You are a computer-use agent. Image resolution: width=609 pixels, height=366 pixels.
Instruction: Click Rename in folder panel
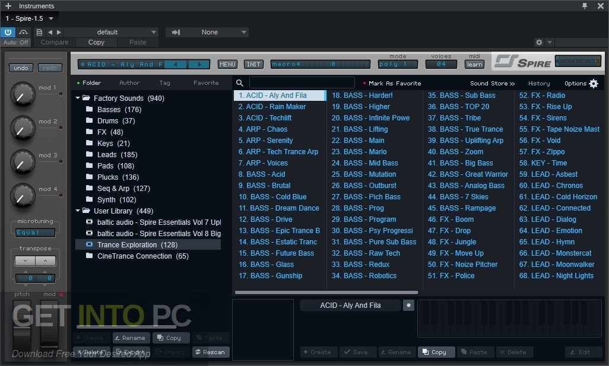132,338
